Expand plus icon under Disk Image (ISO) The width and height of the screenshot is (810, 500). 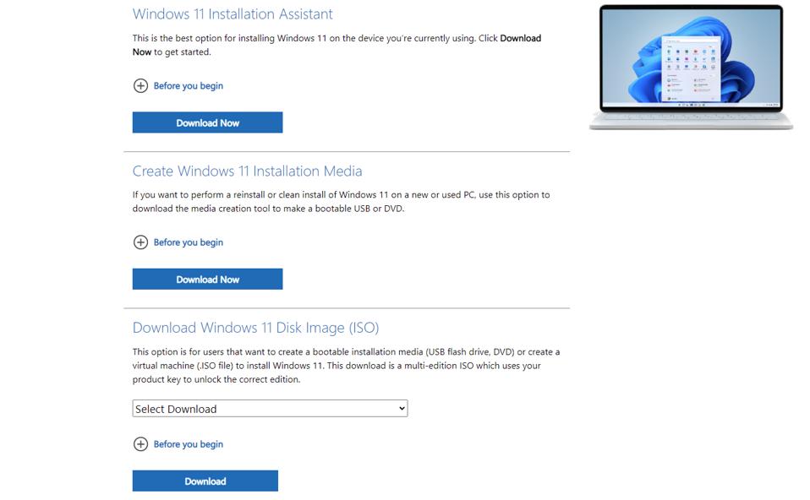tap(140, 444)
